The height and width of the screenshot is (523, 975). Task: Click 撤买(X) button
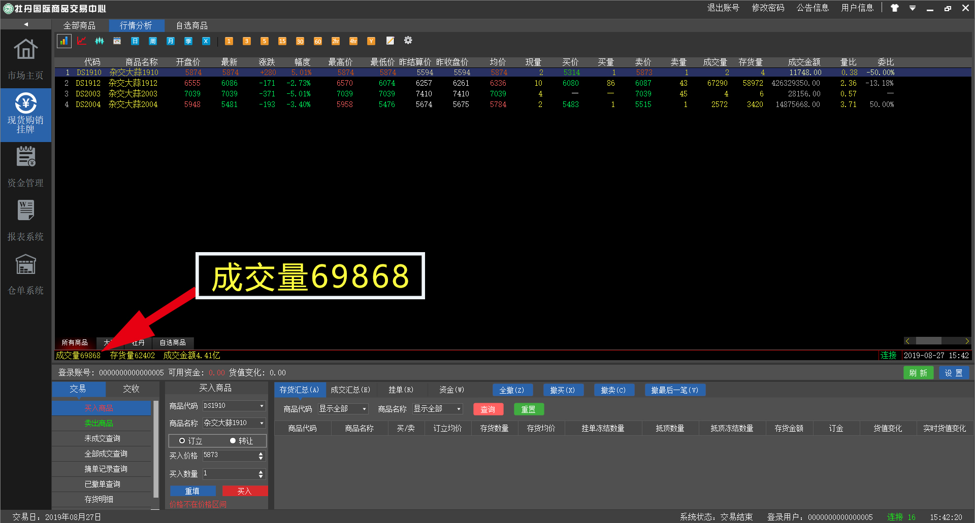click(563, 390)
